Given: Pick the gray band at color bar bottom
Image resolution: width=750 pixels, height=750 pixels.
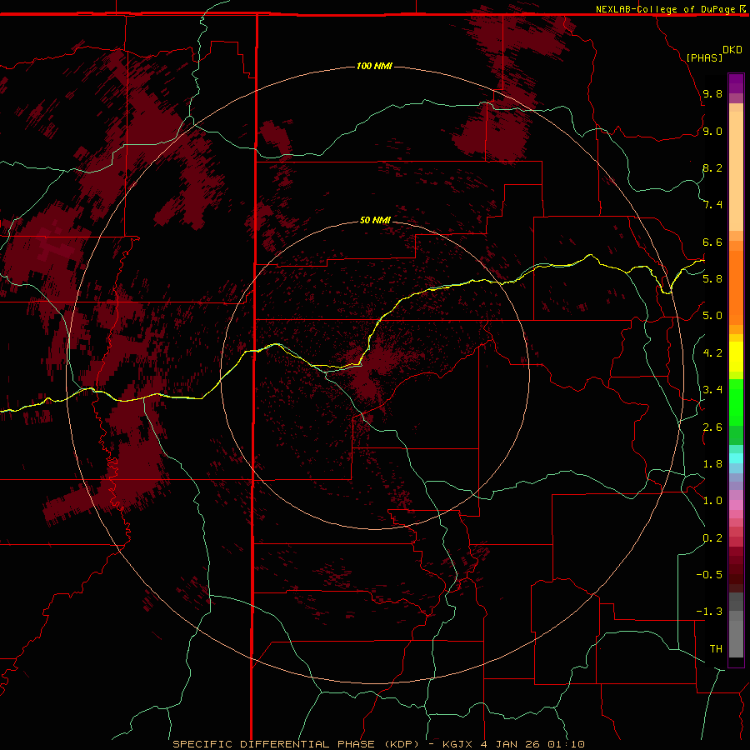Looking at the screenshot, I should (736, 638).
